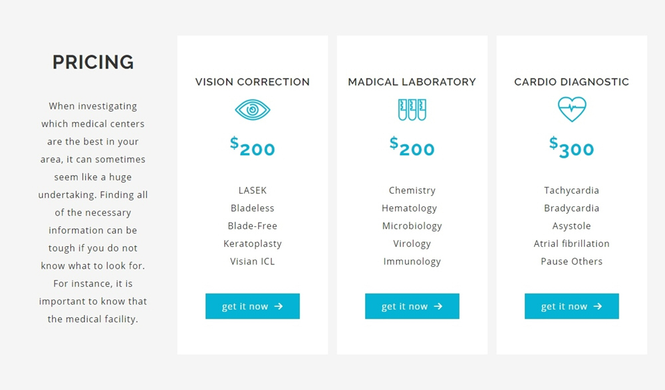This screenshot has width=665, height=390.
Task: Click the Hematology list item
Action: (x=409, y=208)
